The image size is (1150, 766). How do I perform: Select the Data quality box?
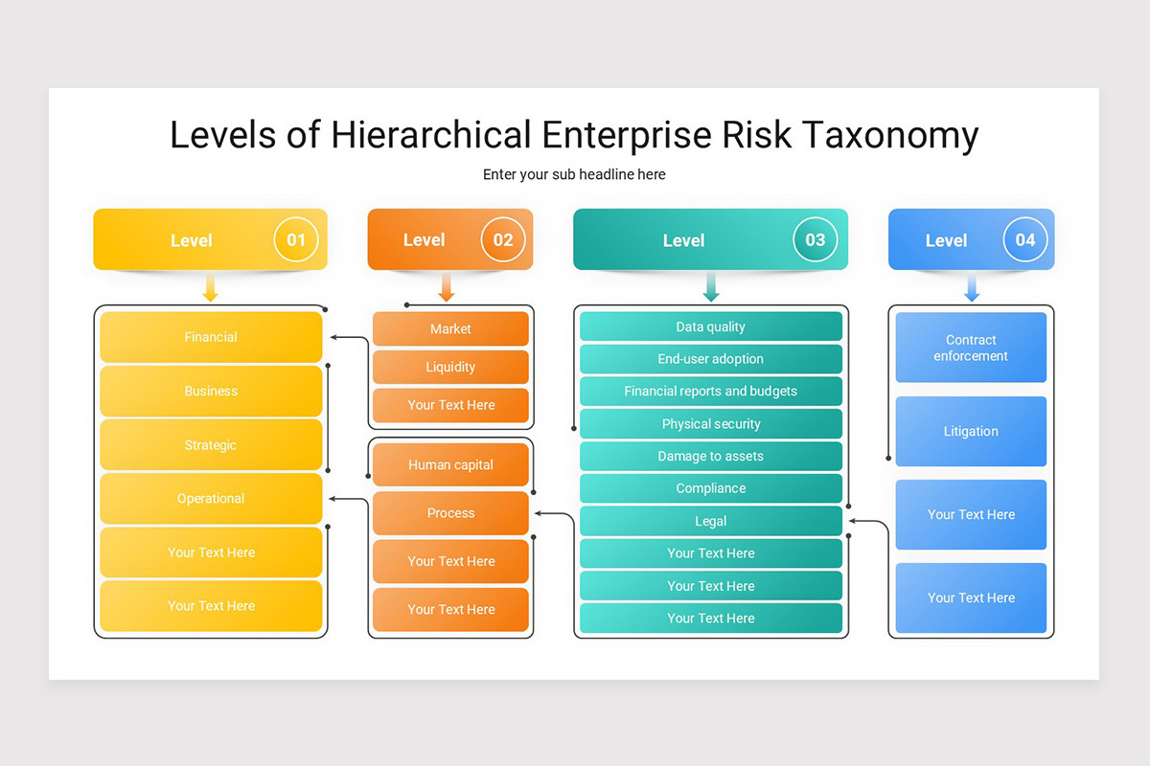711,327
